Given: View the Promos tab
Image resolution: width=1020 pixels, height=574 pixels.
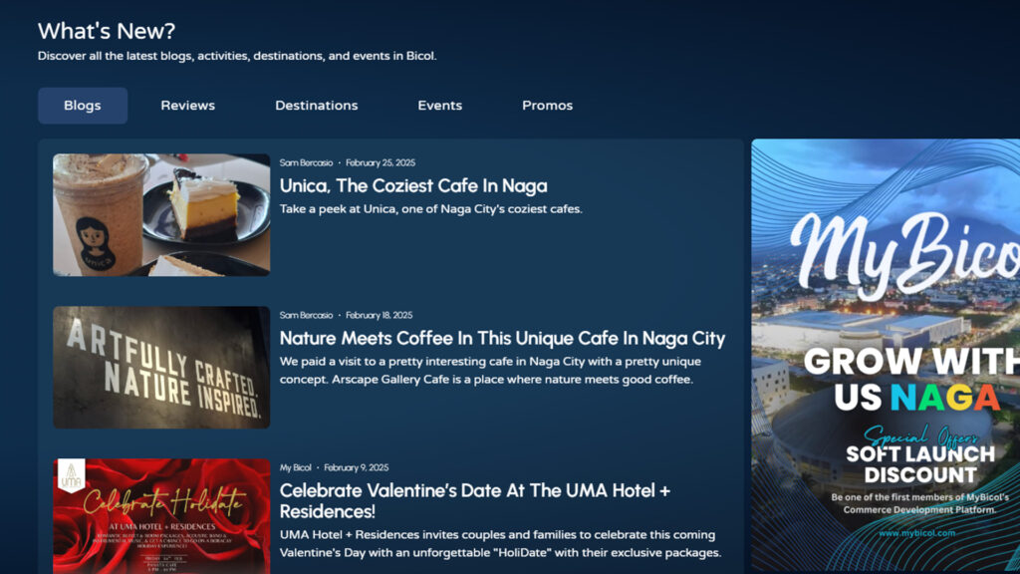Looking at the screenshot, I should 547,106.
